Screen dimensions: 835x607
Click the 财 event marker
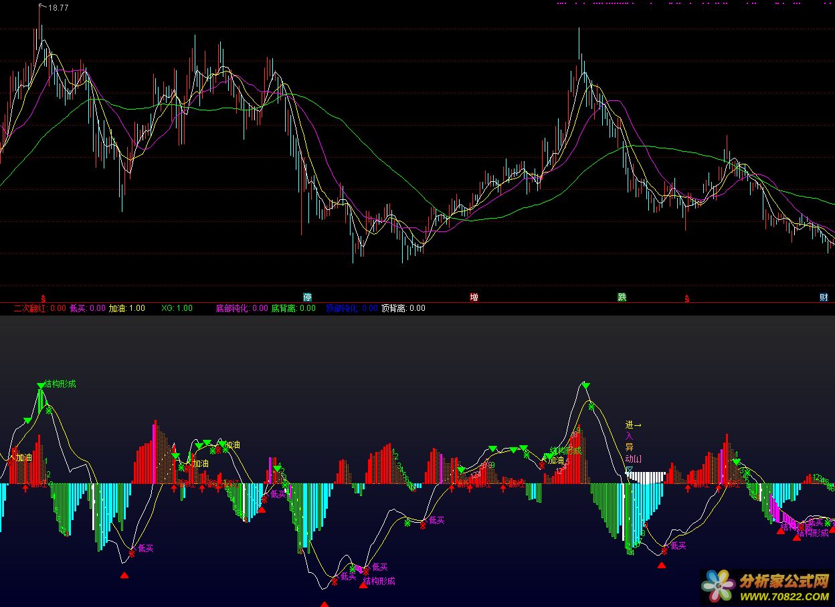click(x=824, y=297)
